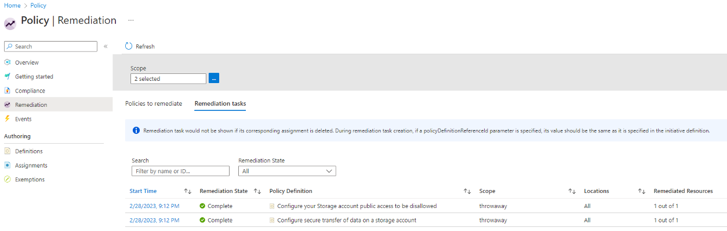Click '1 out of 1' in the public access row

click(x=666, y=206)
